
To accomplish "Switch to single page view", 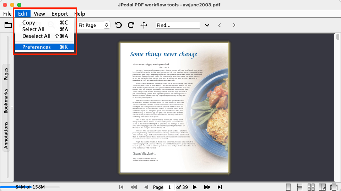I will click(x=288, y=187).
